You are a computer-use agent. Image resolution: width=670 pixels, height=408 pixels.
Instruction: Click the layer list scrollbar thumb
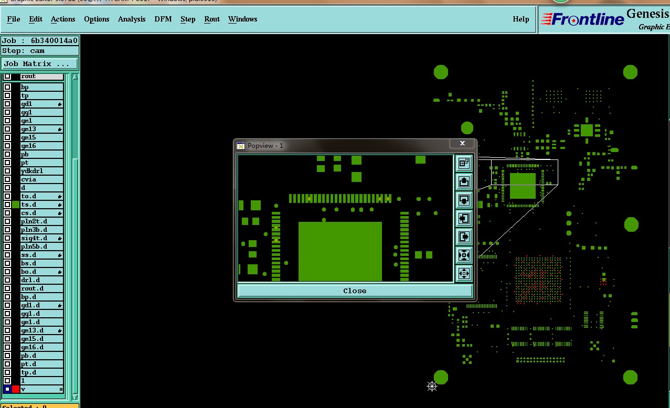[x=75, y=276]
